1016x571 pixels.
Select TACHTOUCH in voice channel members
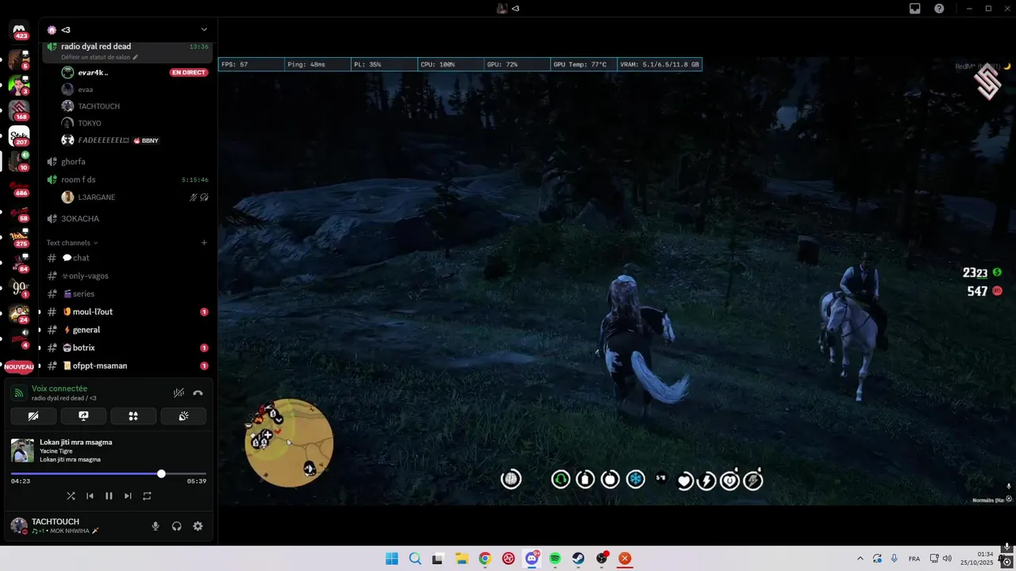coord(98,106)
